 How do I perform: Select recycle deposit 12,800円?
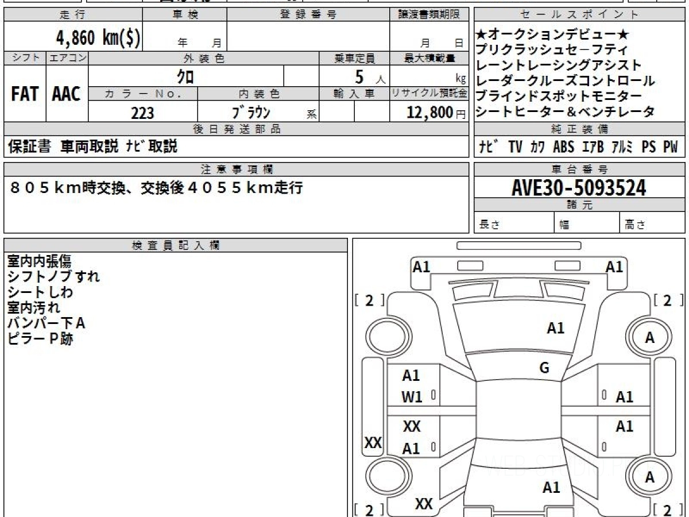pyautogui.click(x=436, y=113)
